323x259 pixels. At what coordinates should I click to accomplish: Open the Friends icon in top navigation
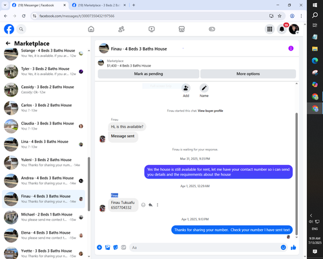tap(121, 29)
